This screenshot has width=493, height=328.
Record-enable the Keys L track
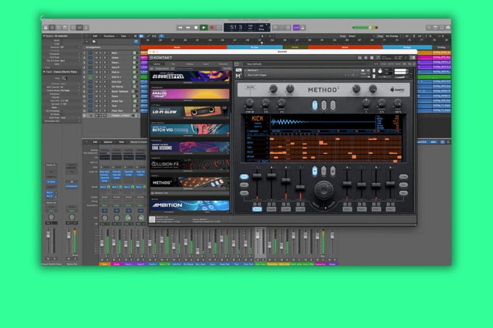(x=105, y=62)
